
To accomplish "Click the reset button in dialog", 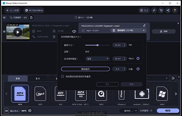I will (x=107, y=84).
